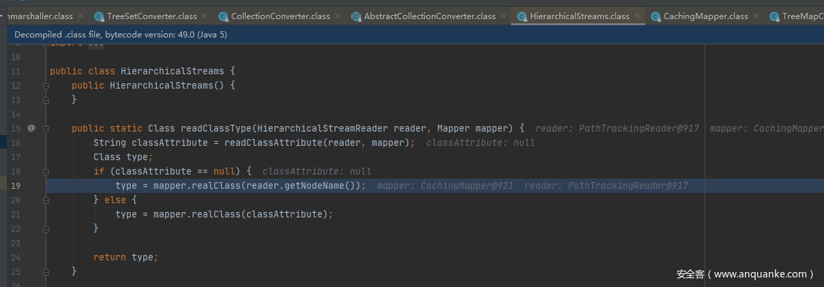Click the CachingMapper.class file icon
Viewport: 824px width, 287px height.
[x=656, y=16]
